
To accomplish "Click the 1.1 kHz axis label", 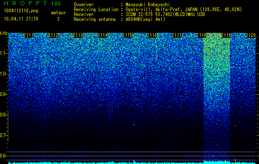I will tap(4, 53).
